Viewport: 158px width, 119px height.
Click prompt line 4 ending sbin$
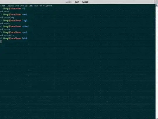tap(14, 26)
